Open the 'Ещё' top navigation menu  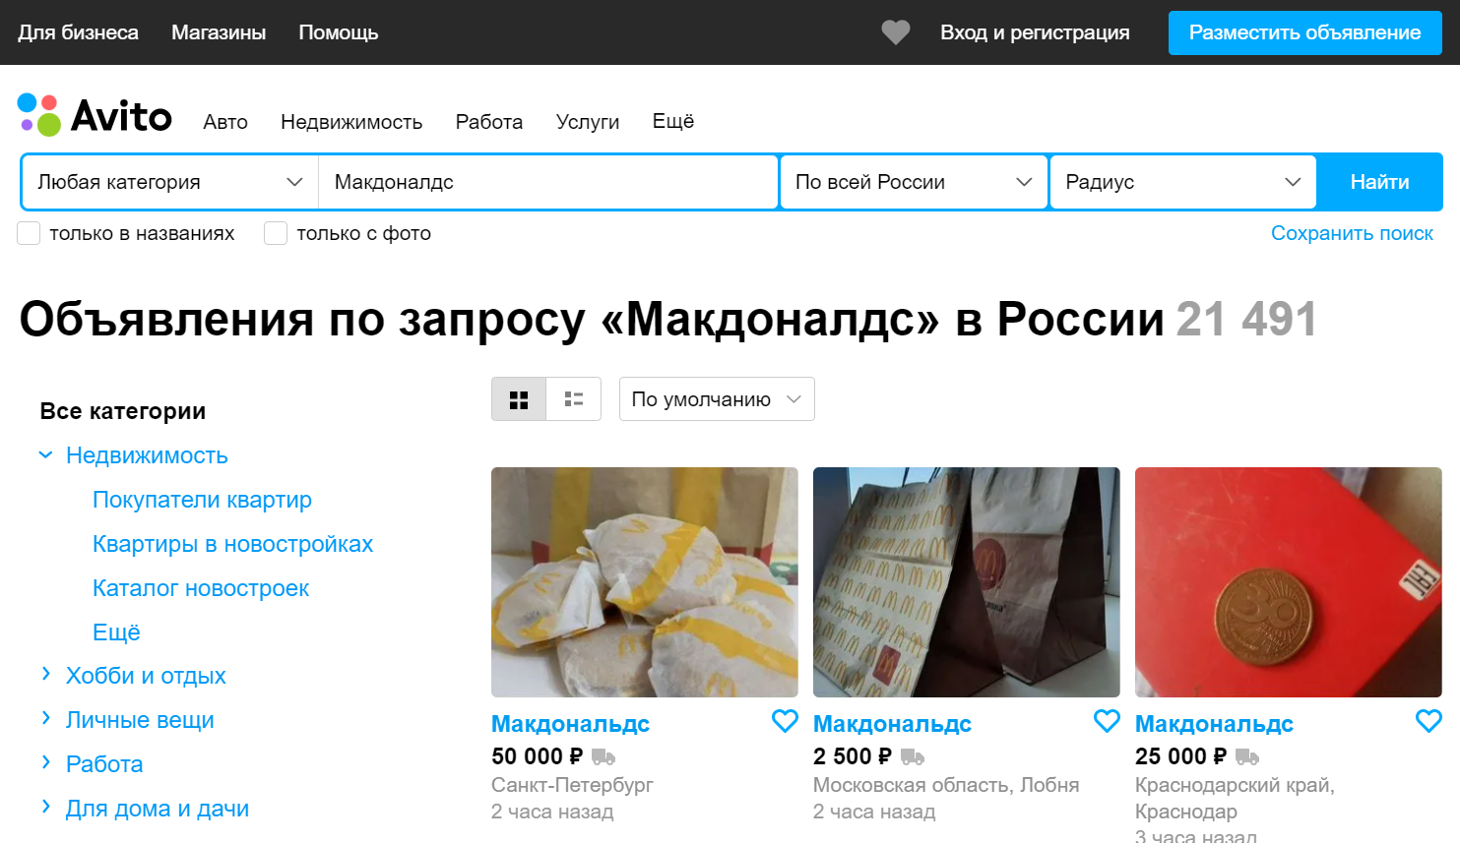(673, 121)
